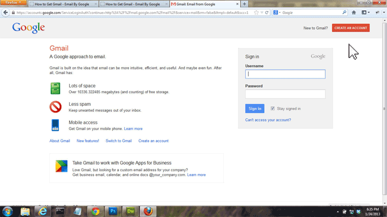Click the CREATE AN ACCOUNT button
The width and height of the screenshot is (387, 217).
click(351, 28)
